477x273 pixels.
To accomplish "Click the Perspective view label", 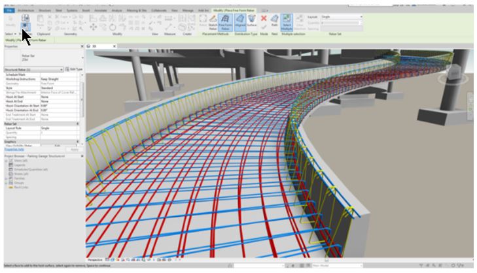I will pos(95,260).
